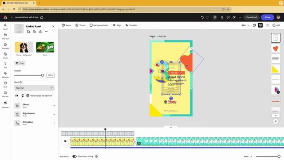284x160 pixels.
Task: Click the lock icon under Linked Asset
Action: point(40,32)
